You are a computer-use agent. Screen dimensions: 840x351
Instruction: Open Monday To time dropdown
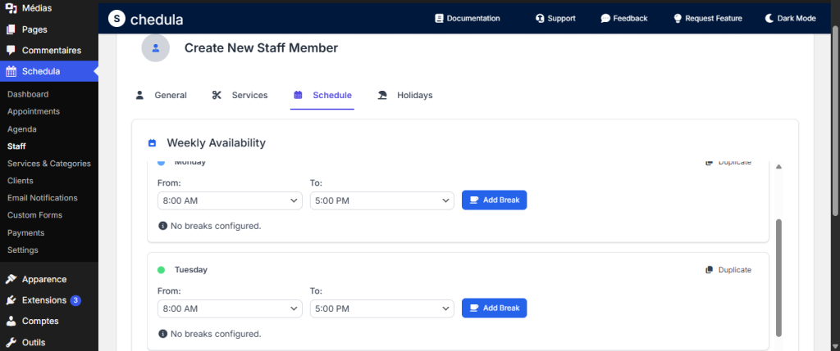pyautogui.click(x=381, y=200)
